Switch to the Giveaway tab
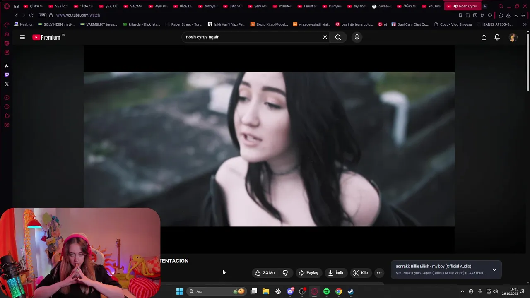Image resolution: width=530 pixels, height=298 pixels. [381, 6]
